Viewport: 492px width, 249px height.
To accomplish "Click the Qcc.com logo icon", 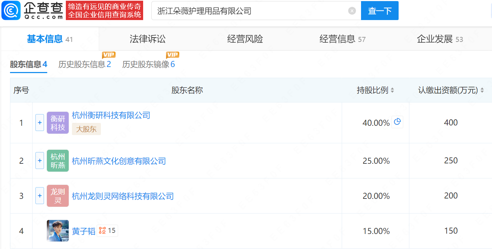I will click(11, 10).
